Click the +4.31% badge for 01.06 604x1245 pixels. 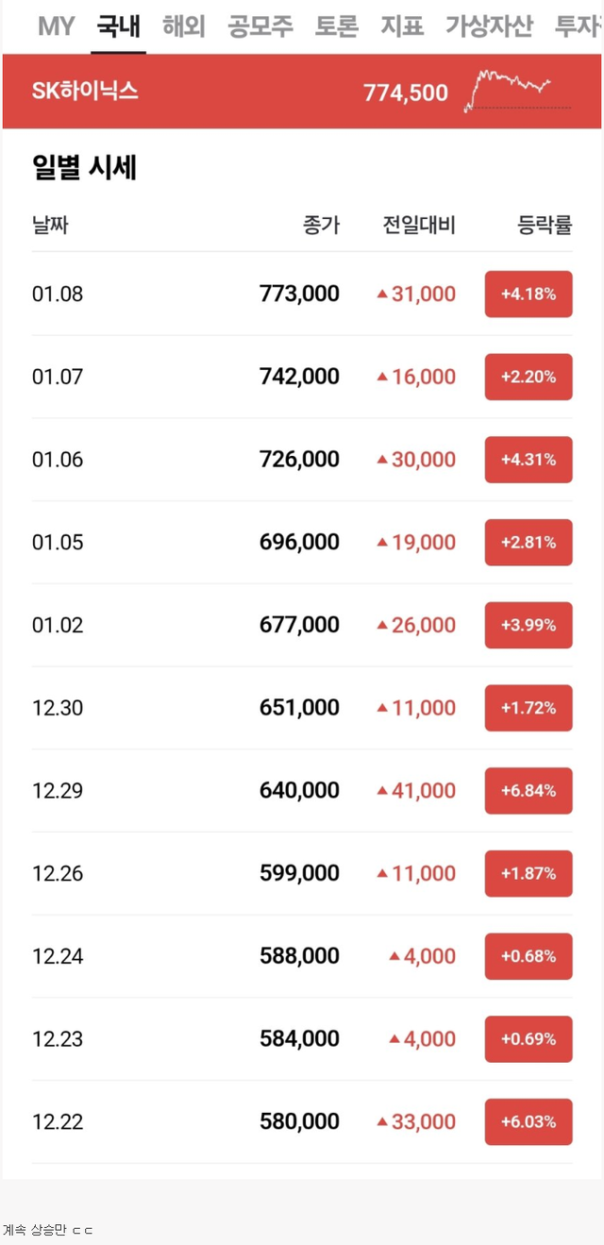(528, 460)
